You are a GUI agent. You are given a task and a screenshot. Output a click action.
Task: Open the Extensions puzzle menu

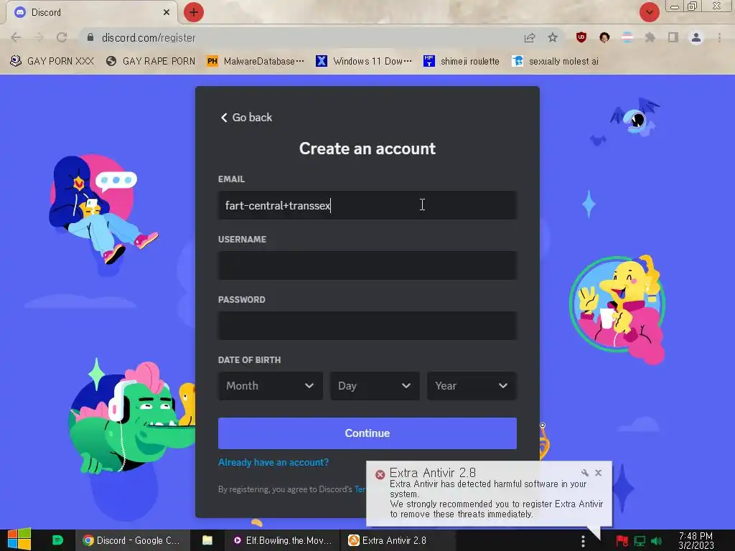coord(650,37)
